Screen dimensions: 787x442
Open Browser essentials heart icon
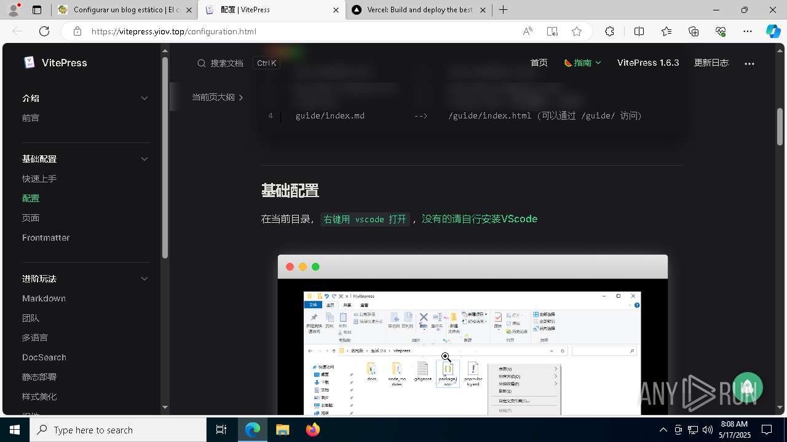pos(721,31)
